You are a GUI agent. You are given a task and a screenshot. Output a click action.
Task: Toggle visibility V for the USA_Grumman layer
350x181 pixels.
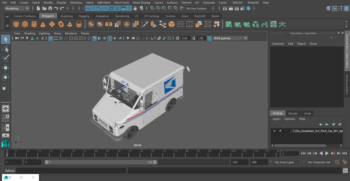point(274,131)
